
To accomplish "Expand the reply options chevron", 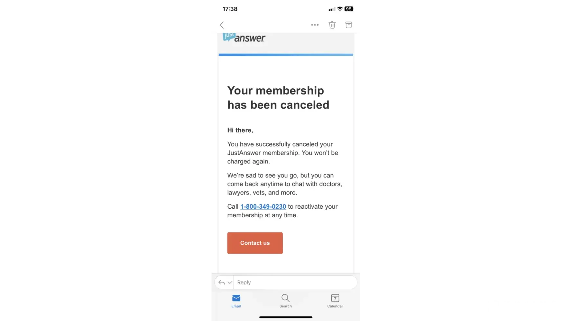I will pyautogui.click(x=230, y=282).
